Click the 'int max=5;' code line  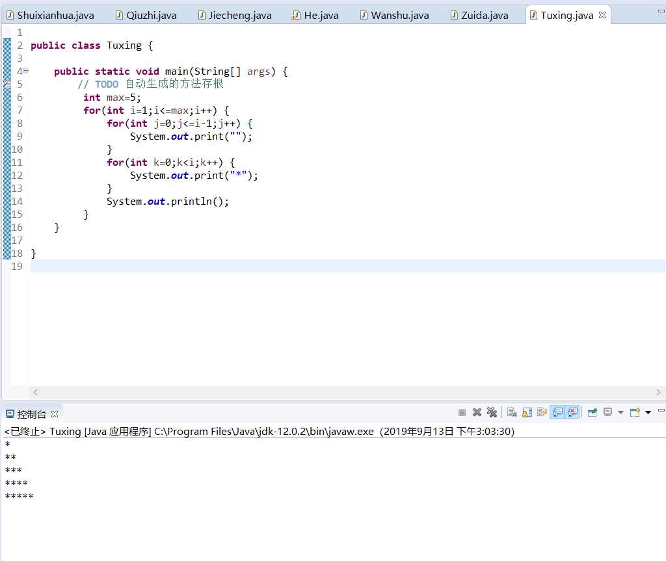pyautogui.click(x=112, y=98)
